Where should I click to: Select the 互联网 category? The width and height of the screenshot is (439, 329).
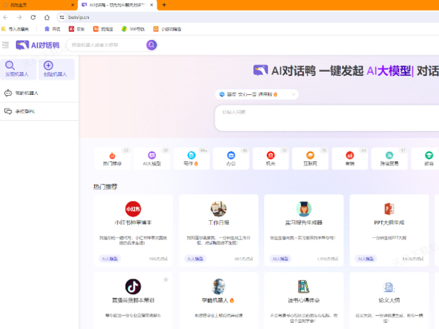point(310,159)
